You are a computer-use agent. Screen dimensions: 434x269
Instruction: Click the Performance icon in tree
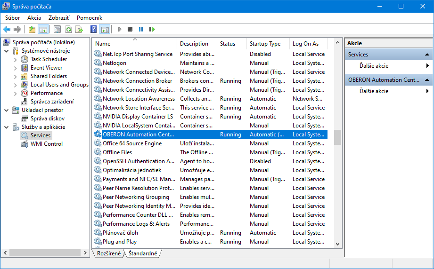[x=25, y=93]
